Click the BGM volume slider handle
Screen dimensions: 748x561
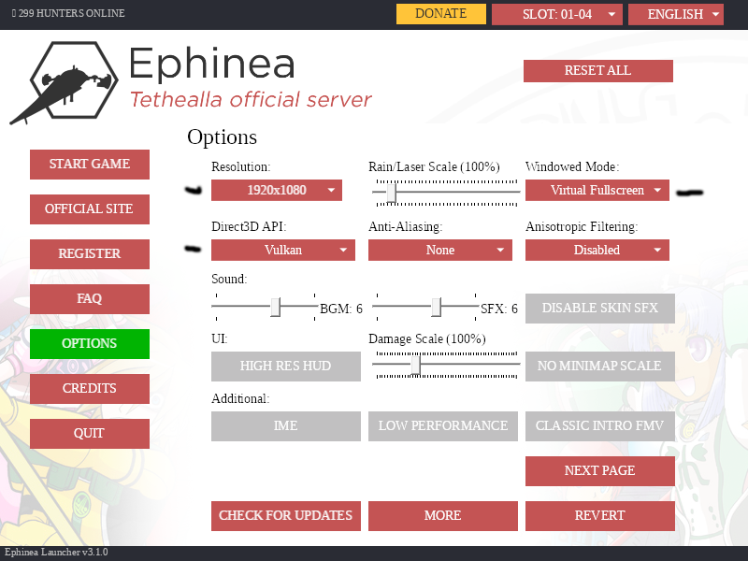(x=275, y=307)
